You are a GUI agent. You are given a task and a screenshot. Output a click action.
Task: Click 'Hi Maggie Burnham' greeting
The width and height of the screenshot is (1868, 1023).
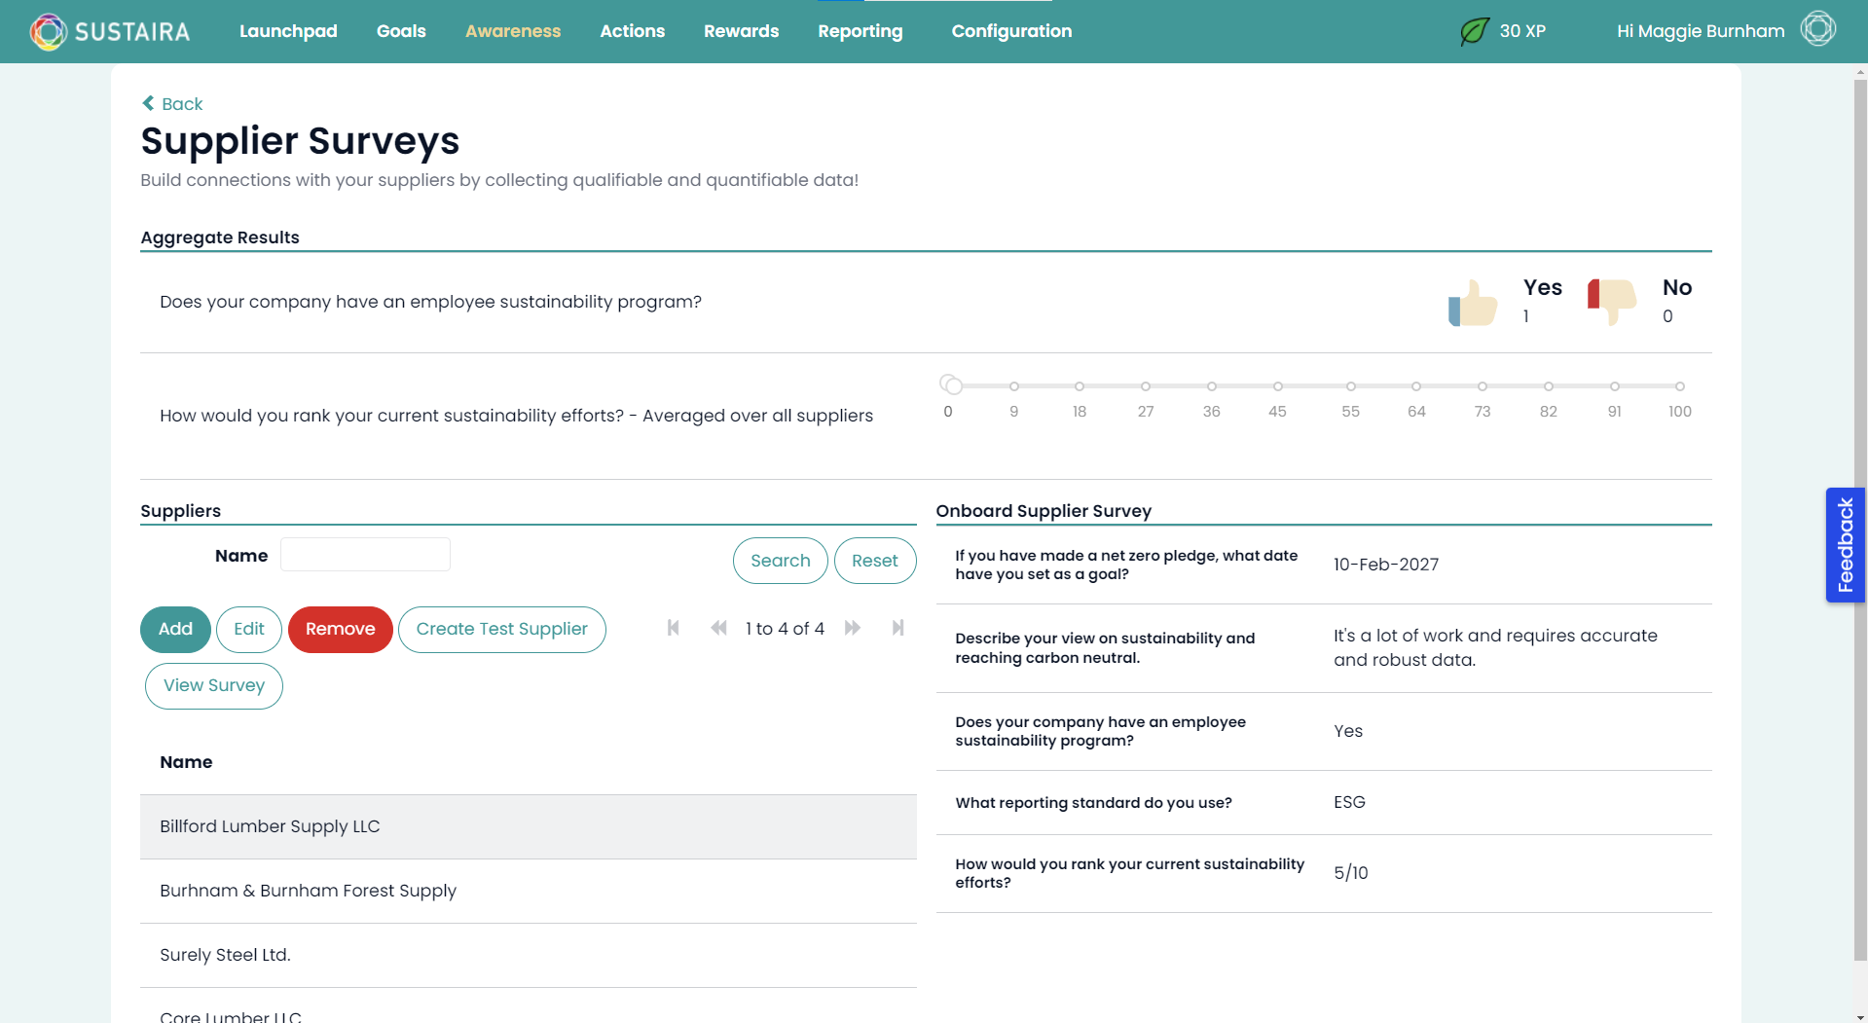[x=1701, y=31]
